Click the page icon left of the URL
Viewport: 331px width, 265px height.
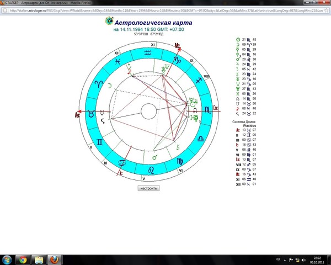5,10
